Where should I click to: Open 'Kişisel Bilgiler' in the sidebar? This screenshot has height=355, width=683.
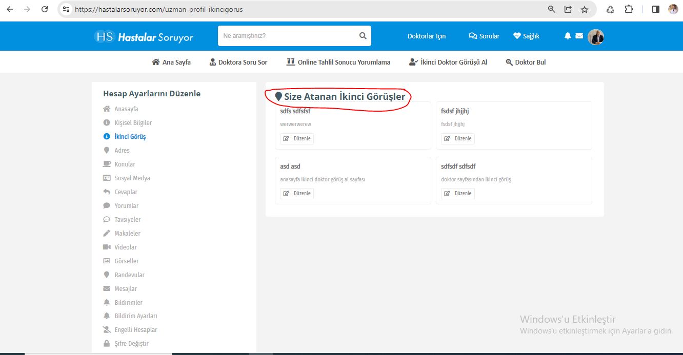click(x=133, y=123)
